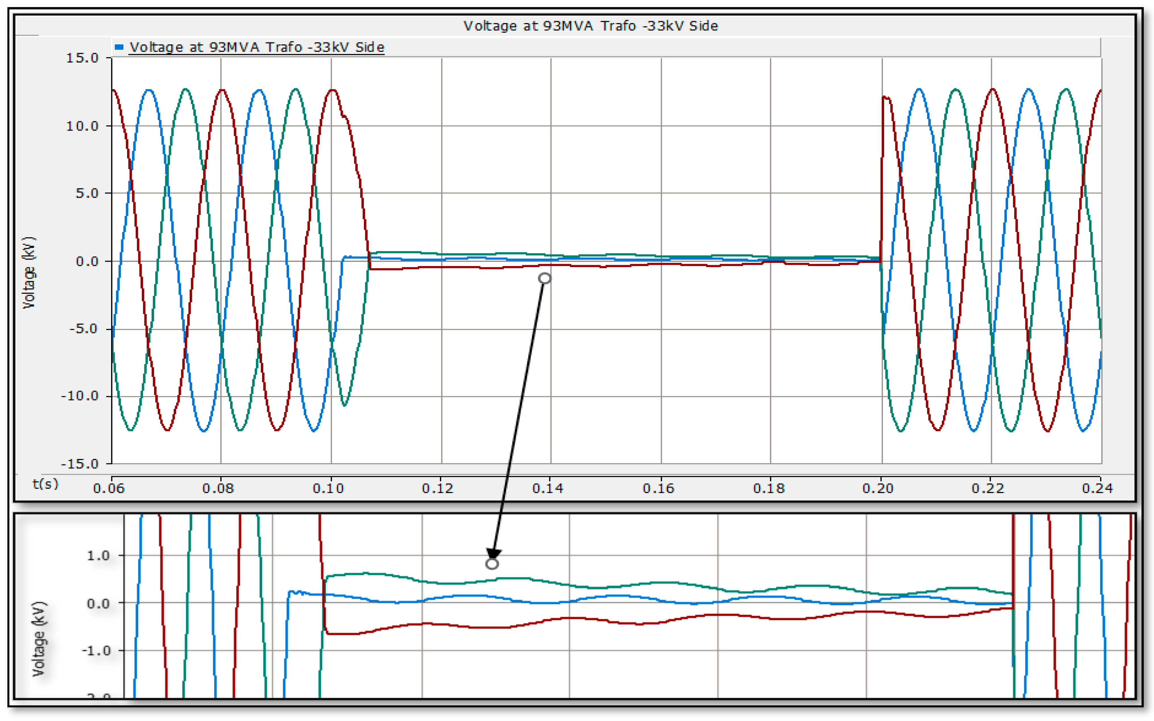Click the t(s) time axis label
Image resolution: width=1154 pixels, height=721 pixels.
(45, 484)
